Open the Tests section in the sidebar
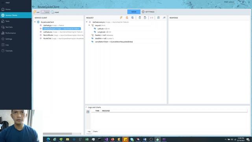The width and height of the screenshot is (252, 142). [7, 21]
